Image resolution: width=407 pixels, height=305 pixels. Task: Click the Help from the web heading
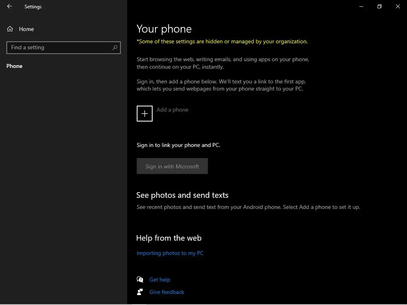pos(169,238)
